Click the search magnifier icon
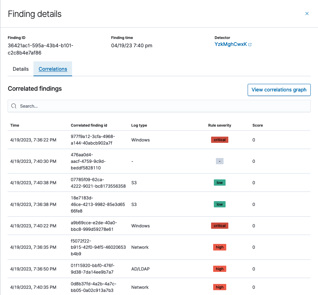 point(14,106)
